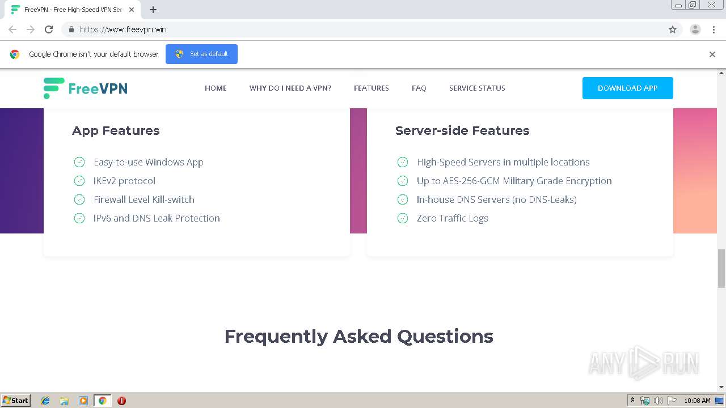Open media player from taskbar
The width and height of the screenshot is (726, 408).
point(83,401)
